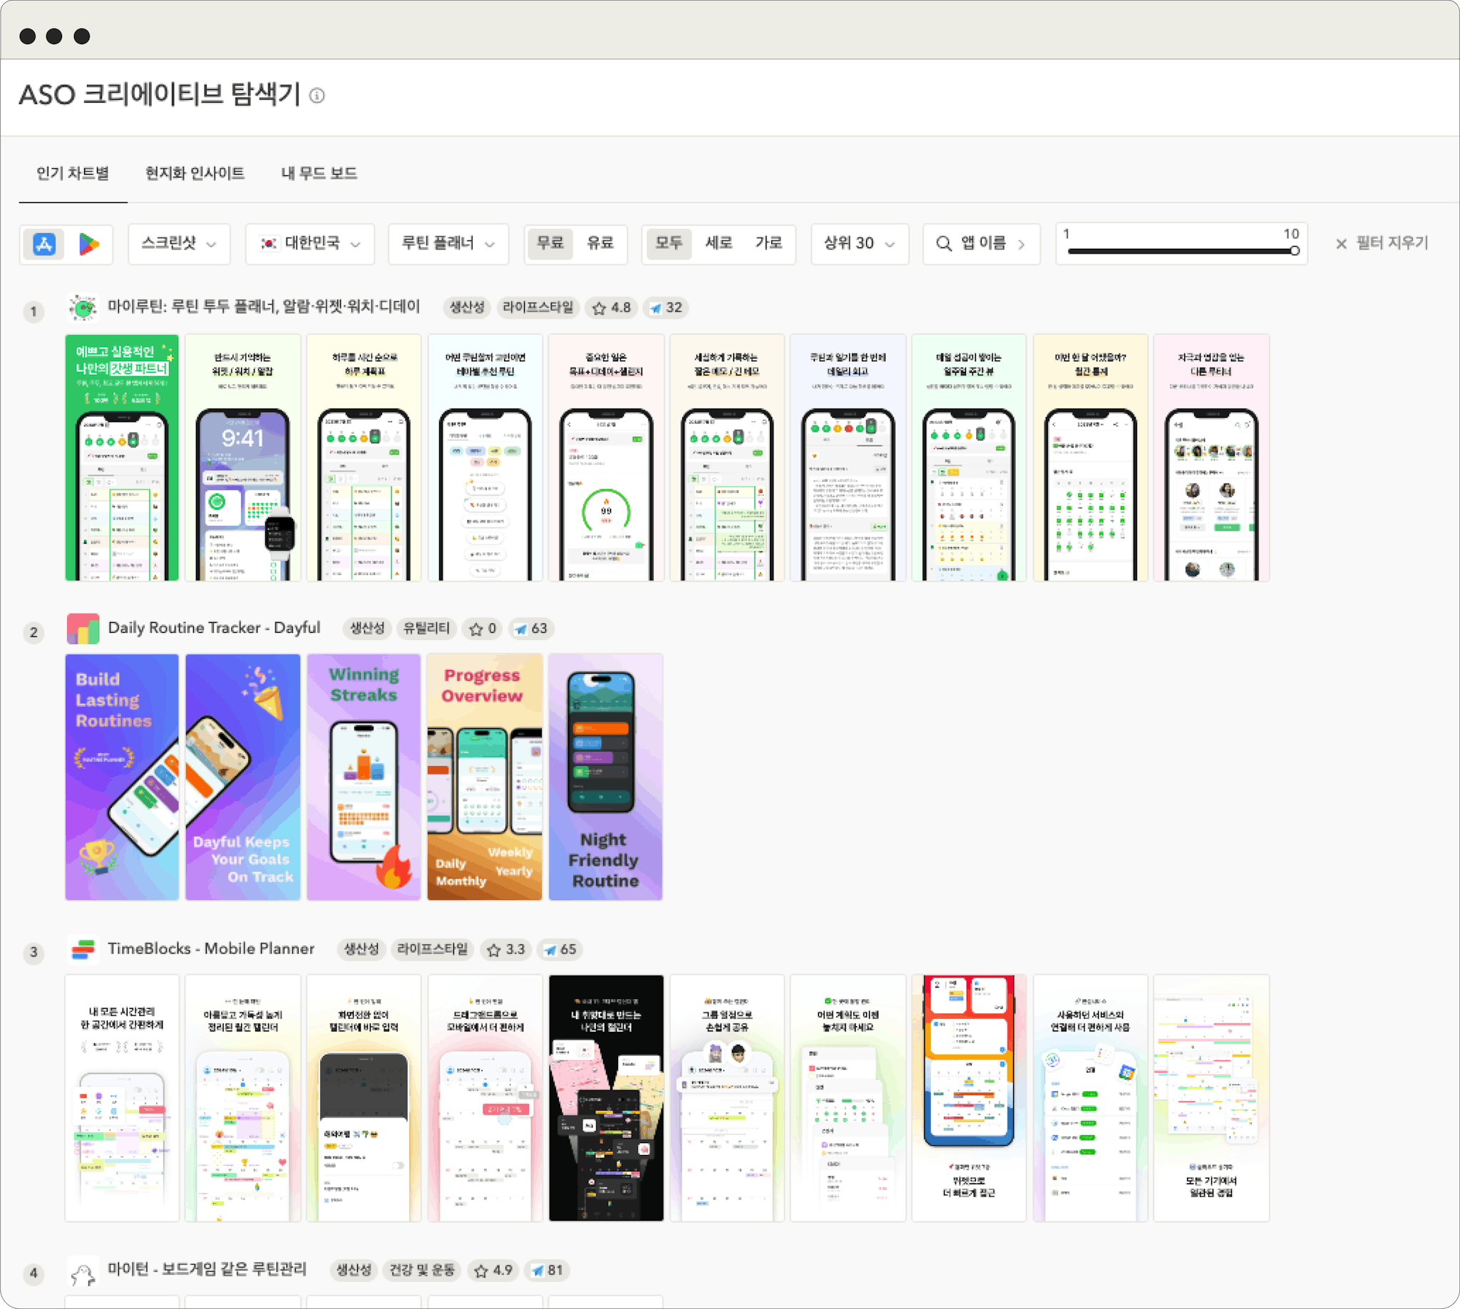Select the App Store platform icon
Screen dimensions: 1460x1309
44,244
